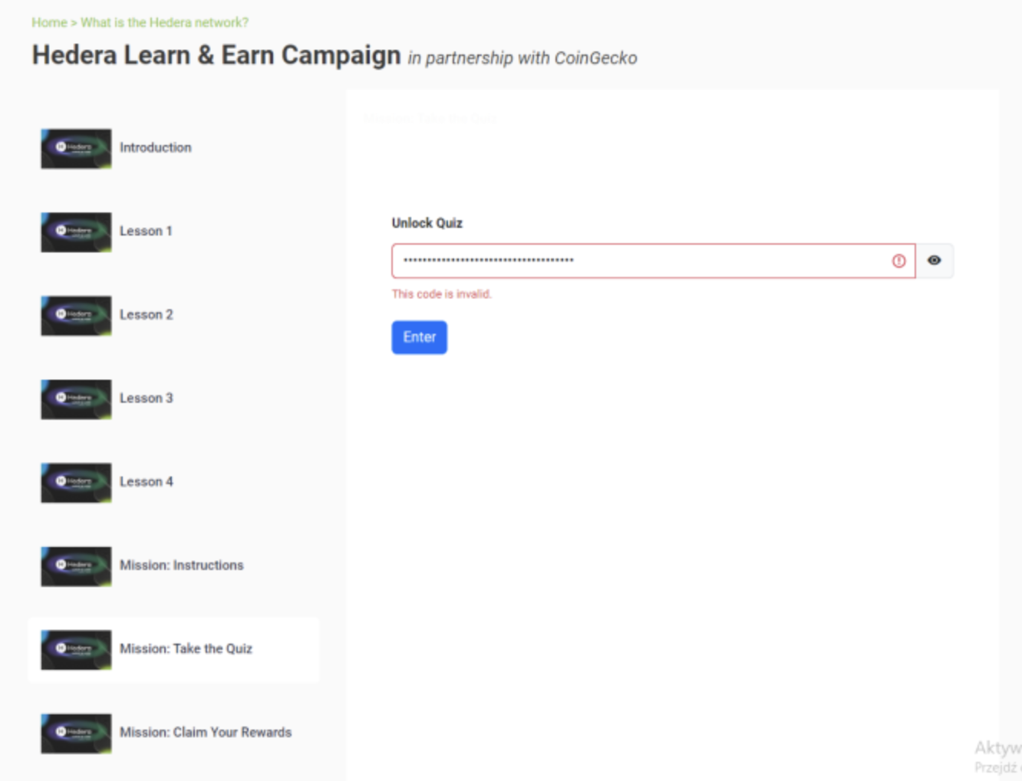Open the Lesson 4 thumbnail
1022x781 pixels.
76,483
